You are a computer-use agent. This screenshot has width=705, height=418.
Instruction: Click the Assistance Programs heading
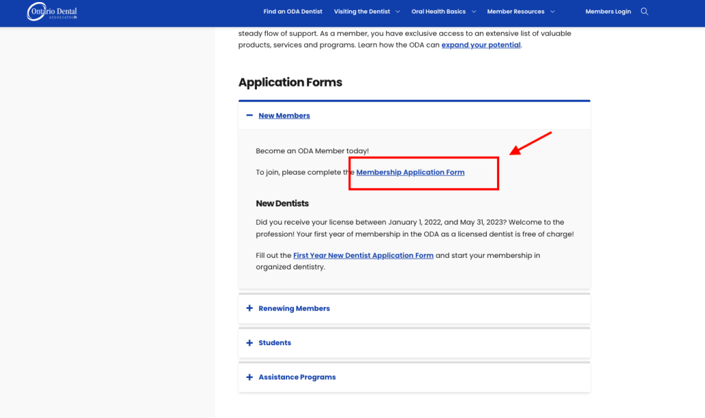pyautogui.click(x=297, y=377)
